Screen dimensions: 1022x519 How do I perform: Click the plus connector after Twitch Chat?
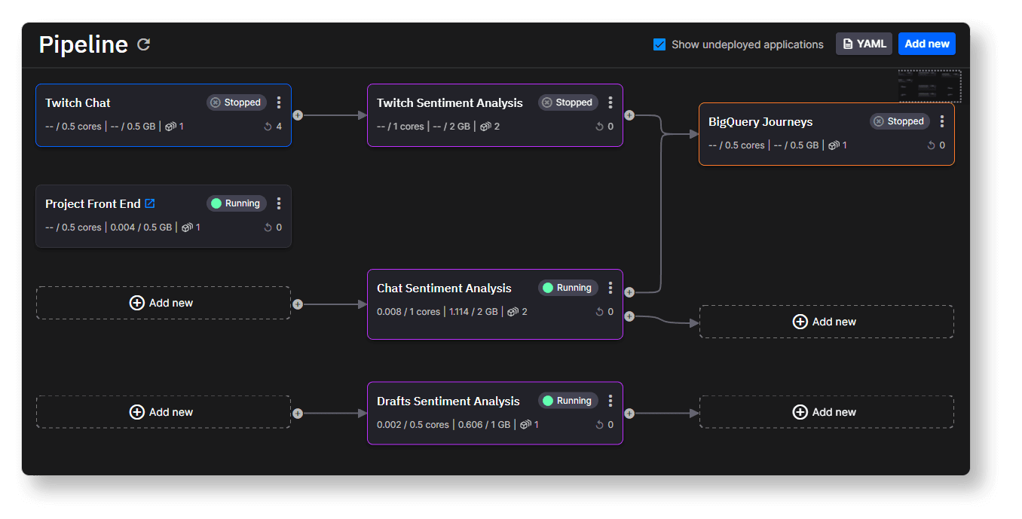(298, 114)
